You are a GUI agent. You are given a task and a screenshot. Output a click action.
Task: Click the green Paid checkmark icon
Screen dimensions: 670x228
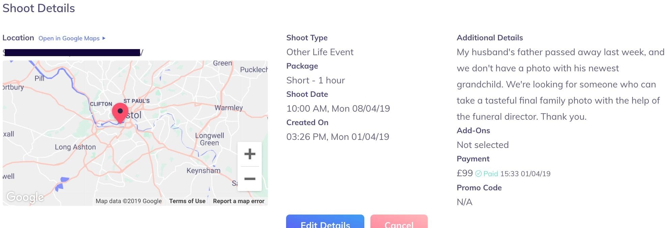point(478,174)
